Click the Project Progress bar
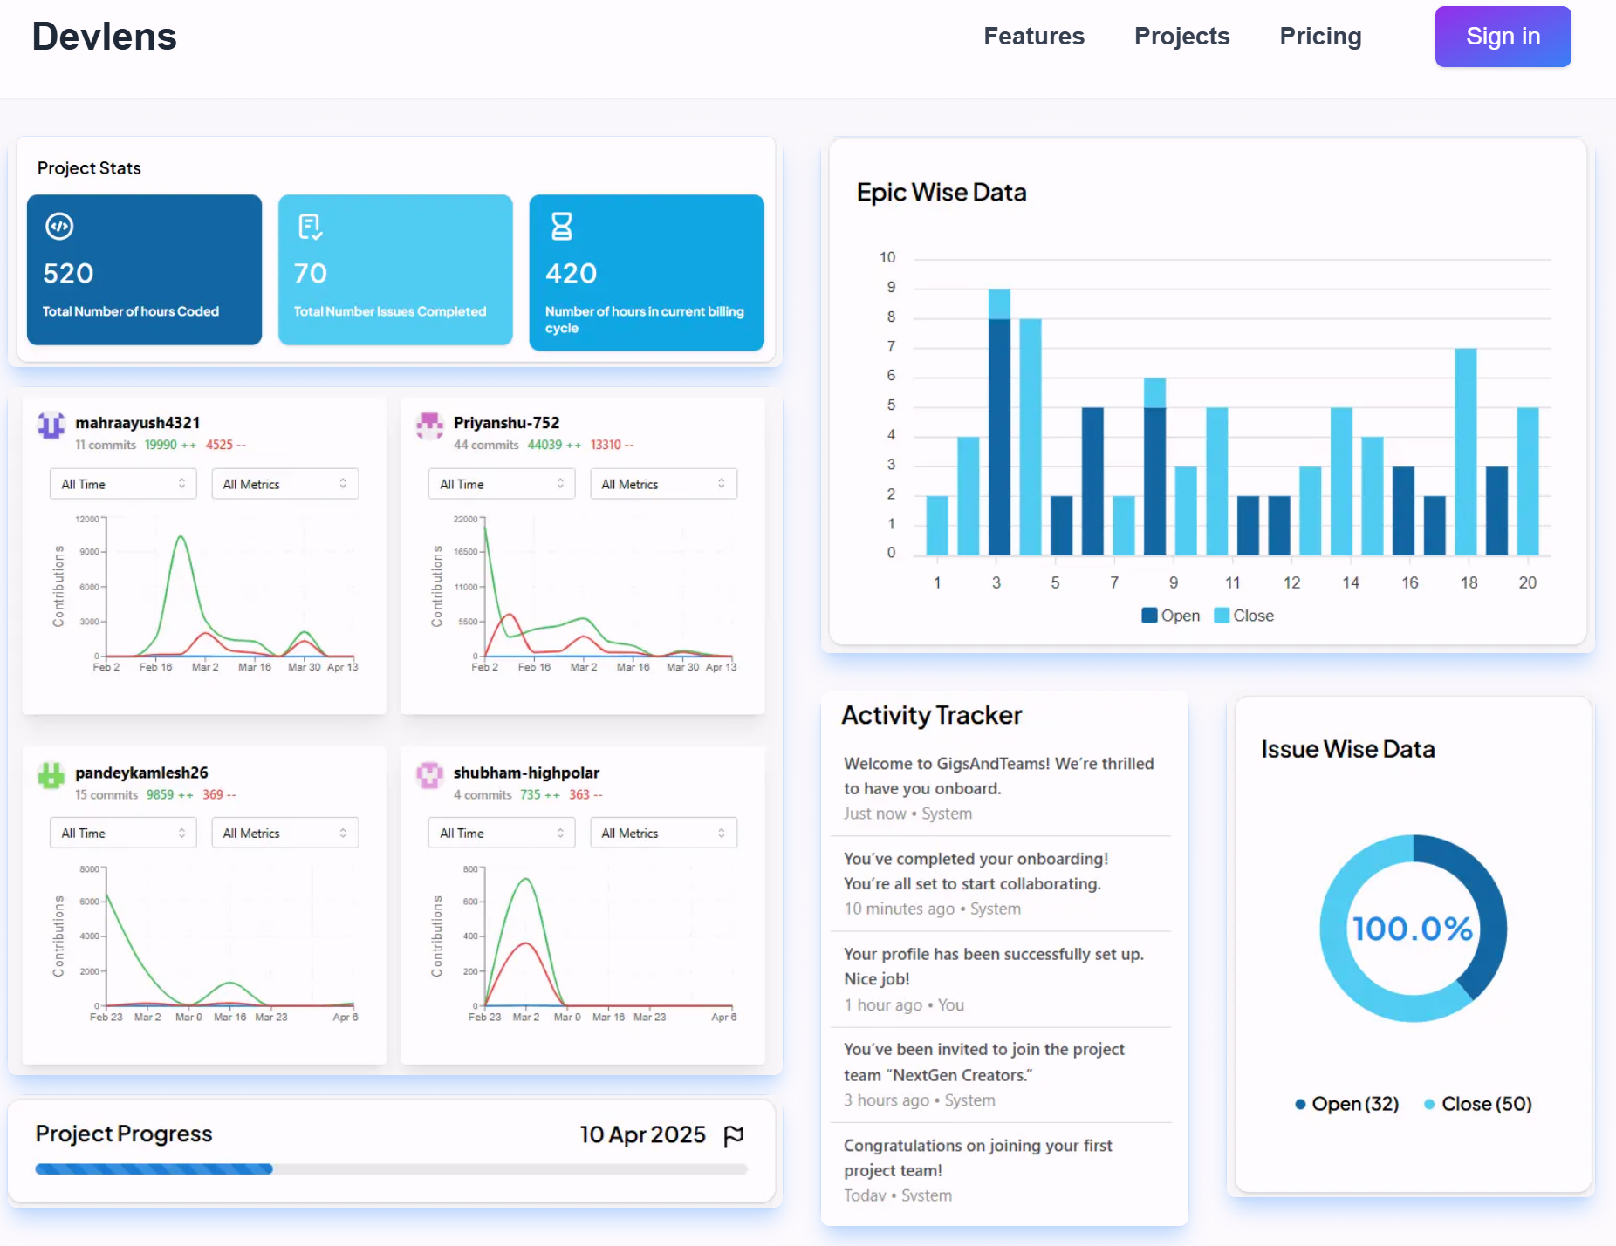Screen dimensions: 1616x1246 tap(391, 1168)
